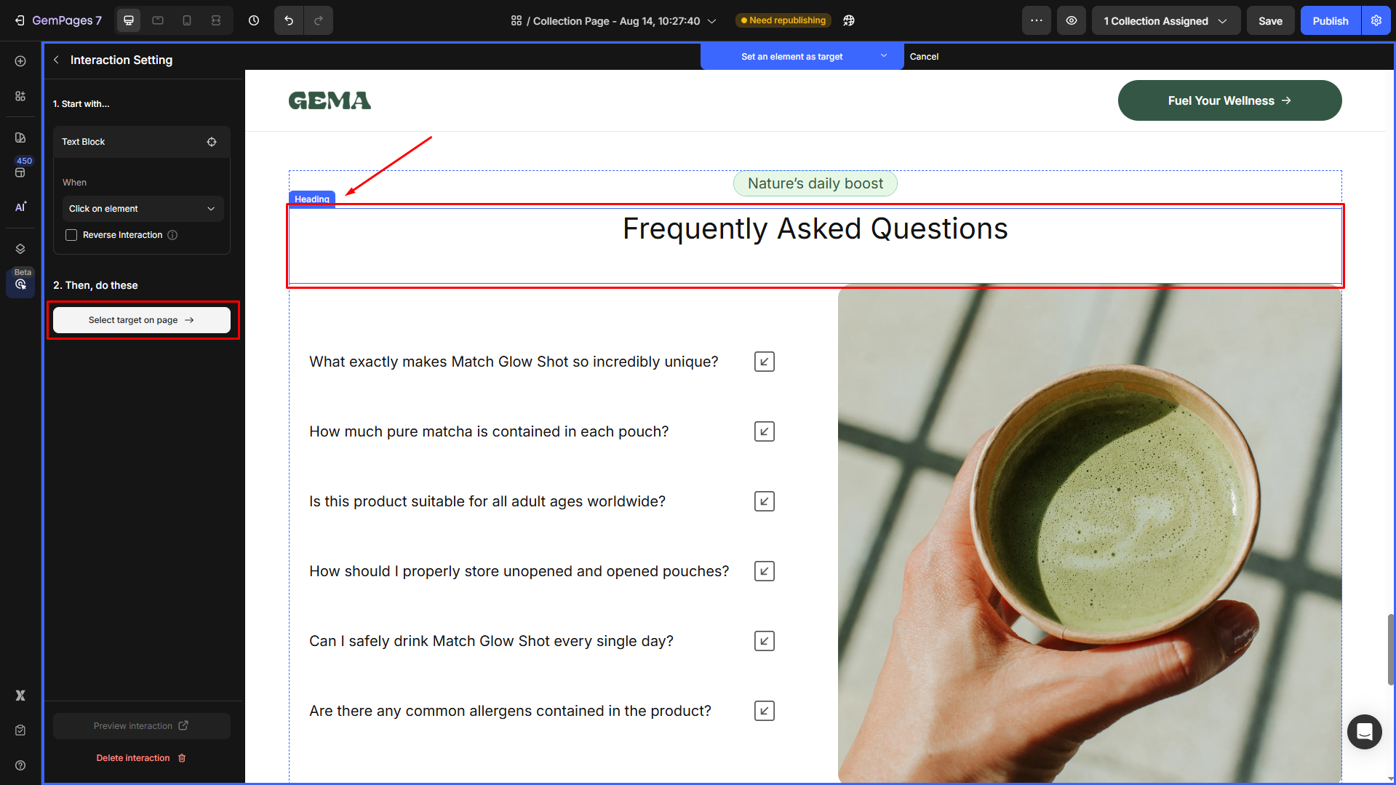Expand the first FAQ about Match Glow Shot

coord(764,362)
